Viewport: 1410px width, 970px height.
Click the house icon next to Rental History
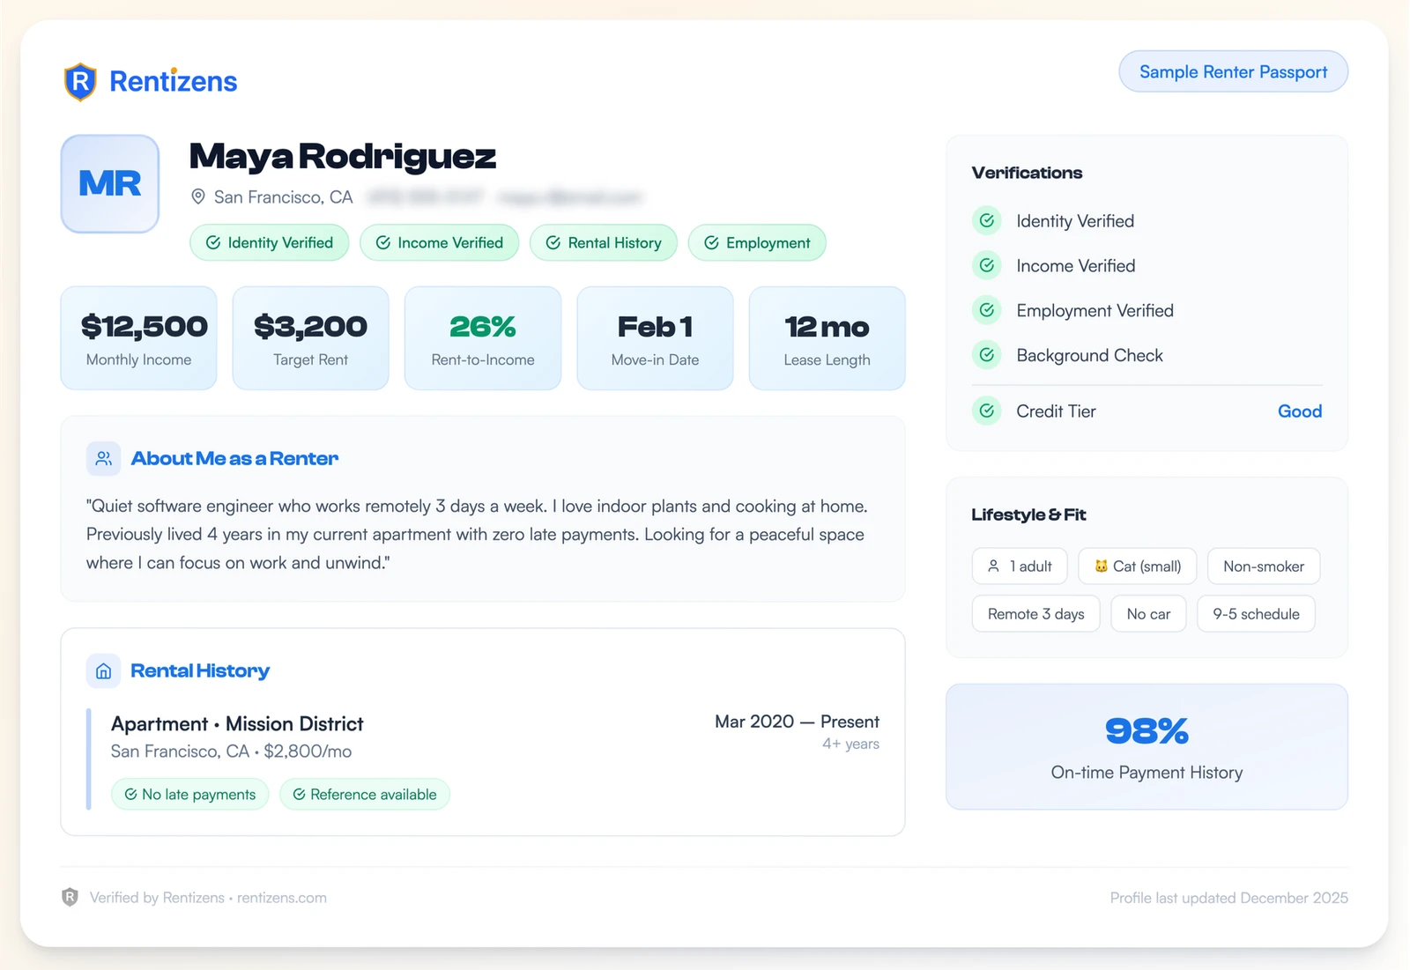tap(103, 670)
